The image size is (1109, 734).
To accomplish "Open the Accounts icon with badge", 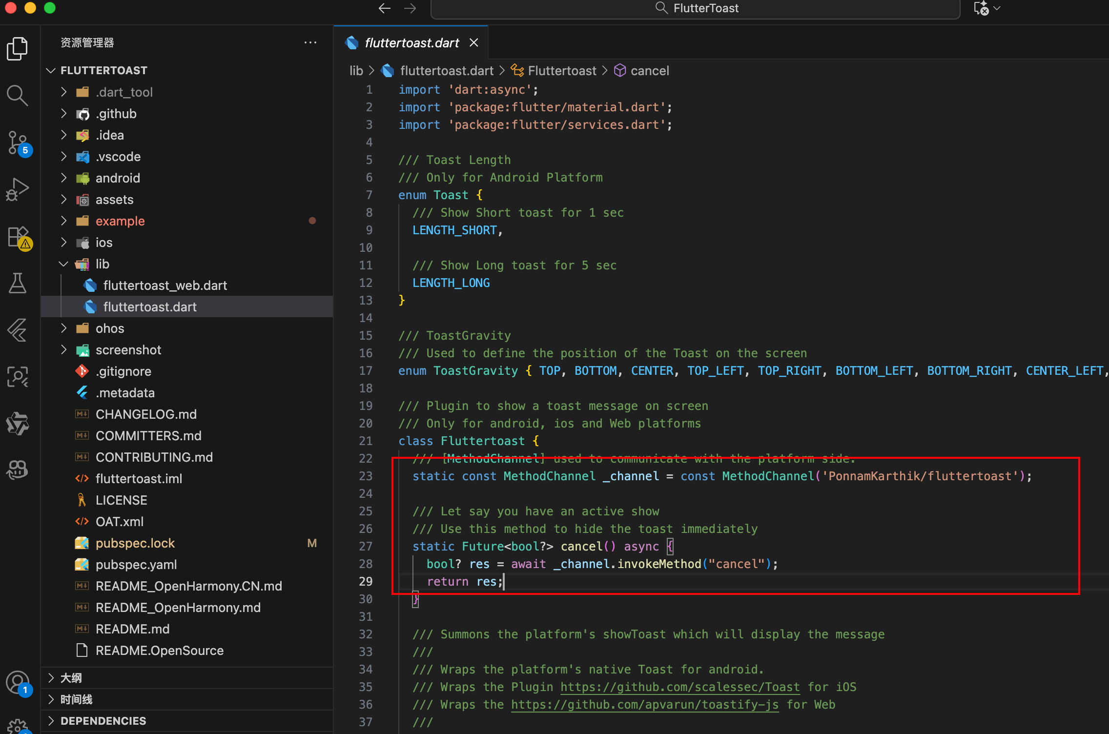I will pyautogui.click(x=18, y=682).
